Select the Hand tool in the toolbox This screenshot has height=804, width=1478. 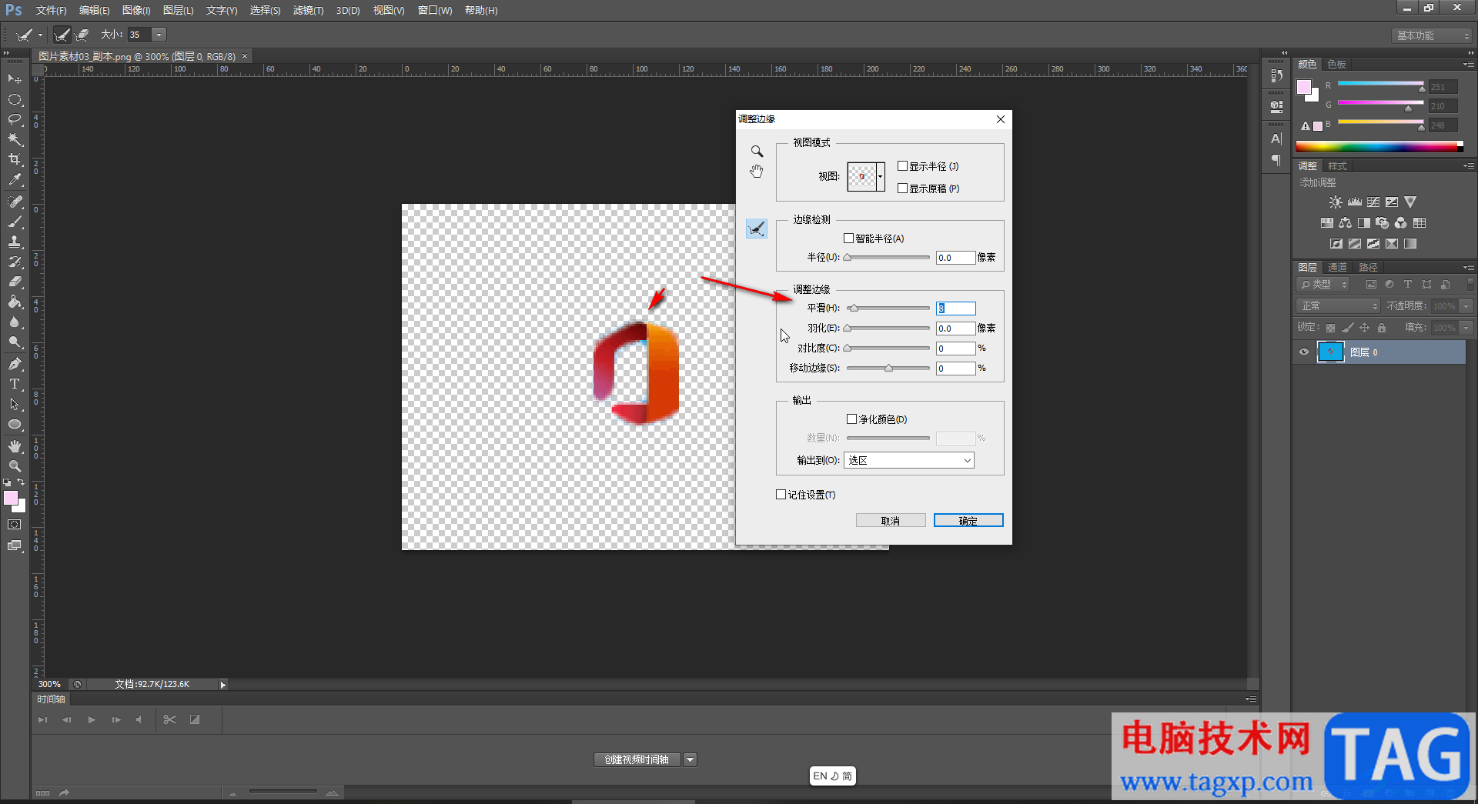coord(15,446)
